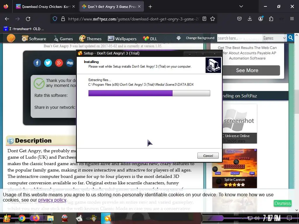Open the Wallpapers section in the site menu

[x=122, y=39]
